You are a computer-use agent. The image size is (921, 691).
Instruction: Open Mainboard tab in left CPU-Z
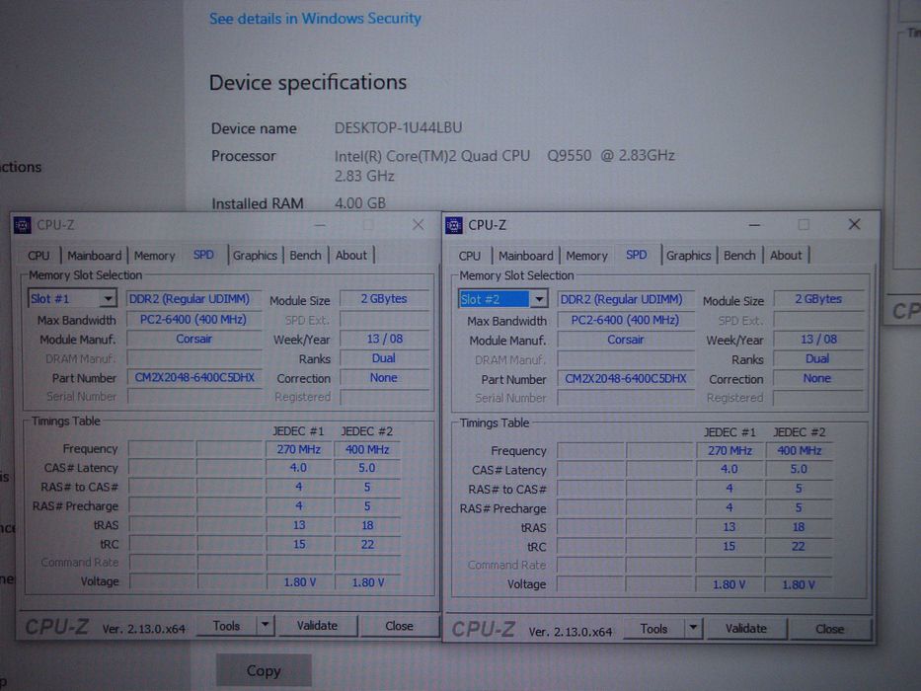tap(94, 256)
